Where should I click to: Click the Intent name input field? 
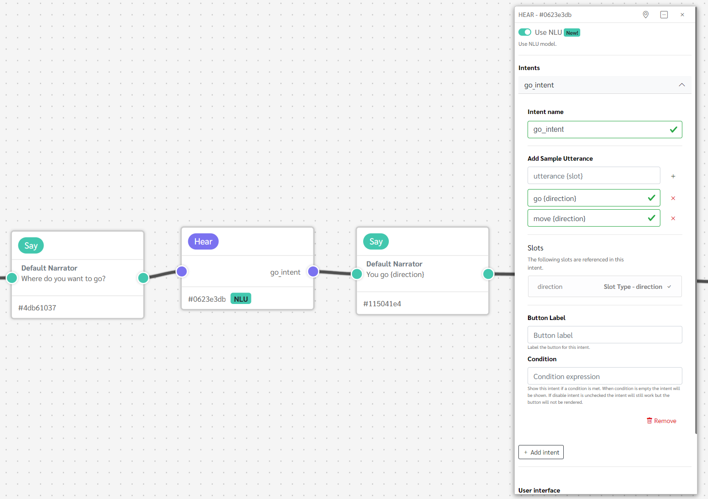605,130
